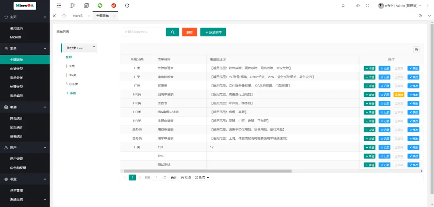
Task: Open 用户管理 in the sidebar menu
Action: point(16,159)
